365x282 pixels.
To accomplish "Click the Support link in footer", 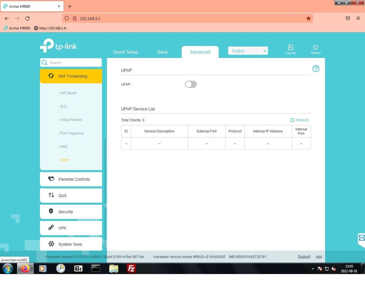I will (304, 257).
